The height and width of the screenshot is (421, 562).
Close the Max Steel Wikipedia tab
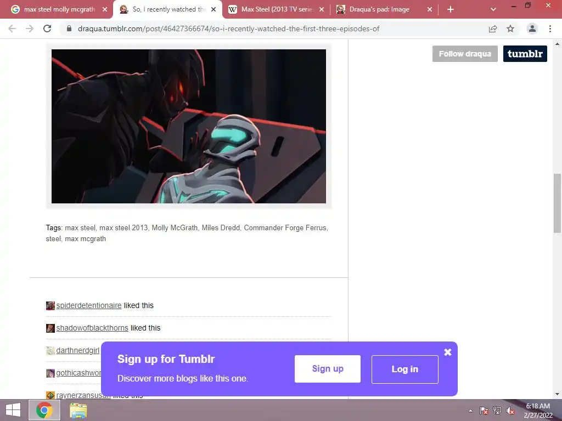(322, 9)
